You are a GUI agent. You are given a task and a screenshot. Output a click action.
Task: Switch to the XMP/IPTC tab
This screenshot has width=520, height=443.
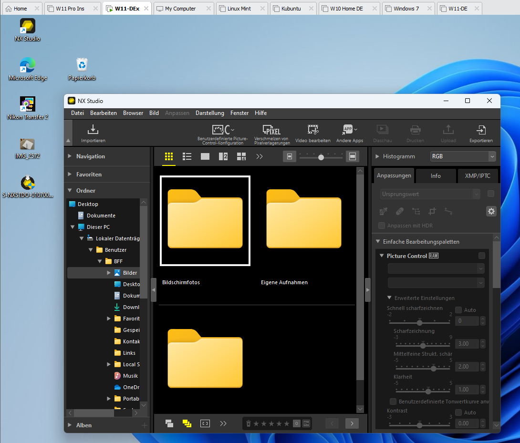477,176
